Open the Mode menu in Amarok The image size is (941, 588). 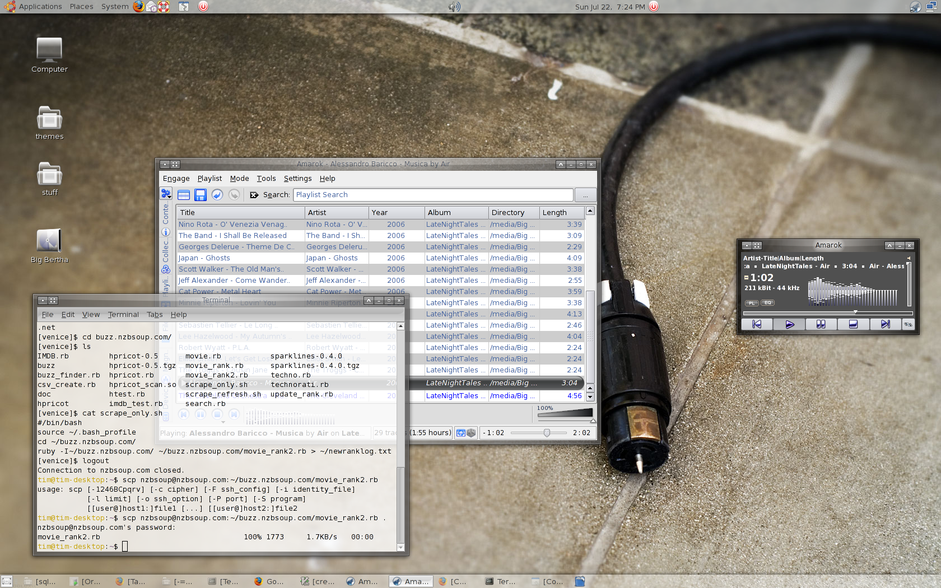240,179
